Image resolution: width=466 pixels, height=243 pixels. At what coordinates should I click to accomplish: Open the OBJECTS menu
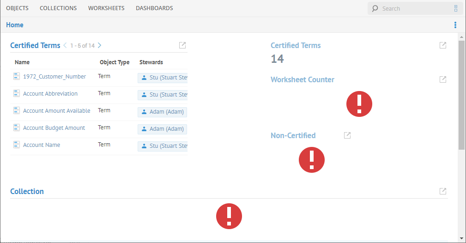pyautogui.click(x=17, y=8)
